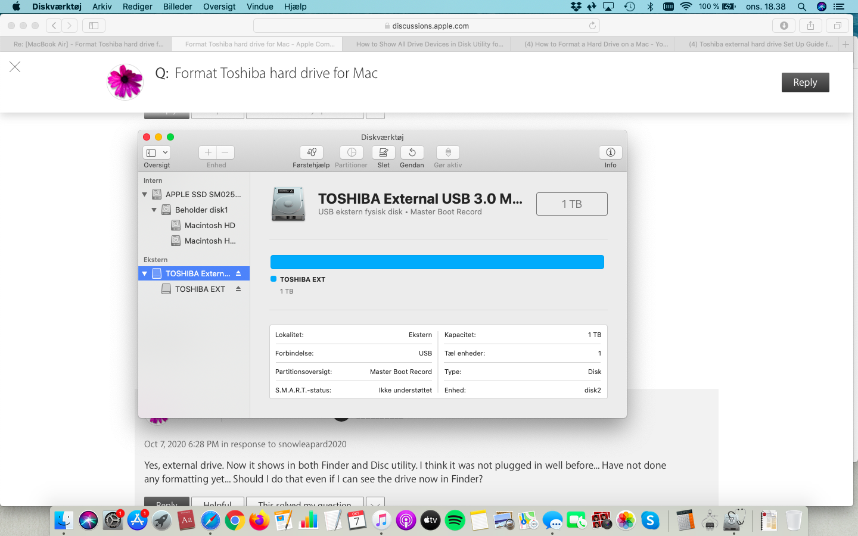This screenshot has height=536, width=858.
Task: Eject the TOSHIBA External disk in sidebar
Action: [238, 273]
